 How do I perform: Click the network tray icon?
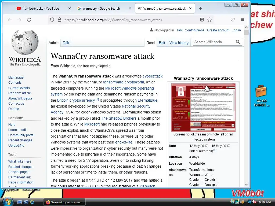249,202
